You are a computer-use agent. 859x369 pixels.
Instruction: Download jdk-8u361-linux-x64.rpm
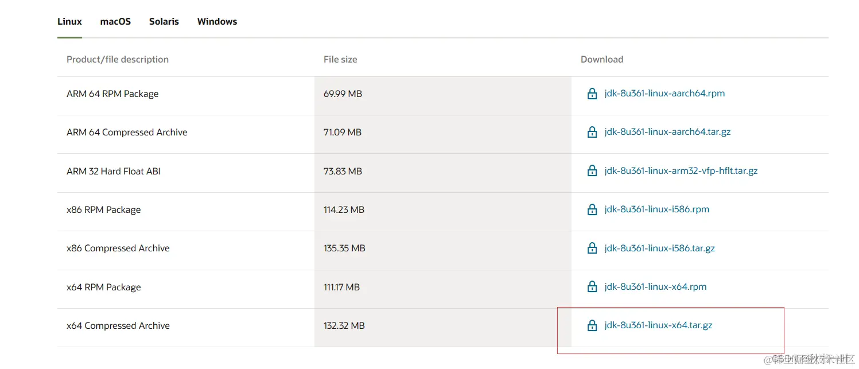point(655,287)
